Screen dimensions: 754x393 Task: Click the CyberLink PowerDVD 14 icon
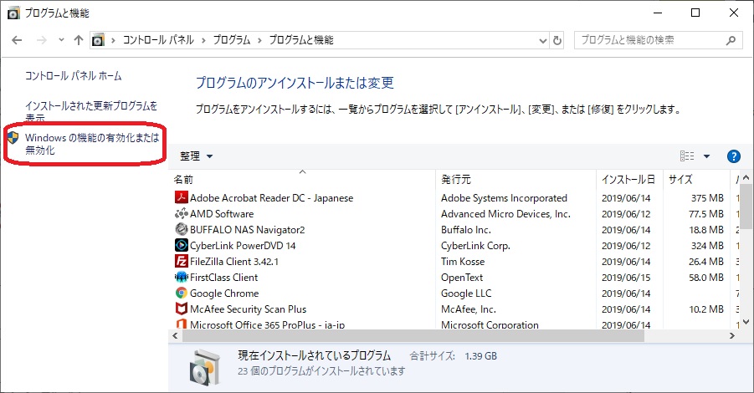(182, 245)
